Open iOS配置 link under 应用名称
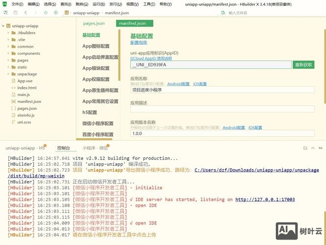This screenshot has height=245, width=326. click(200, 84)
